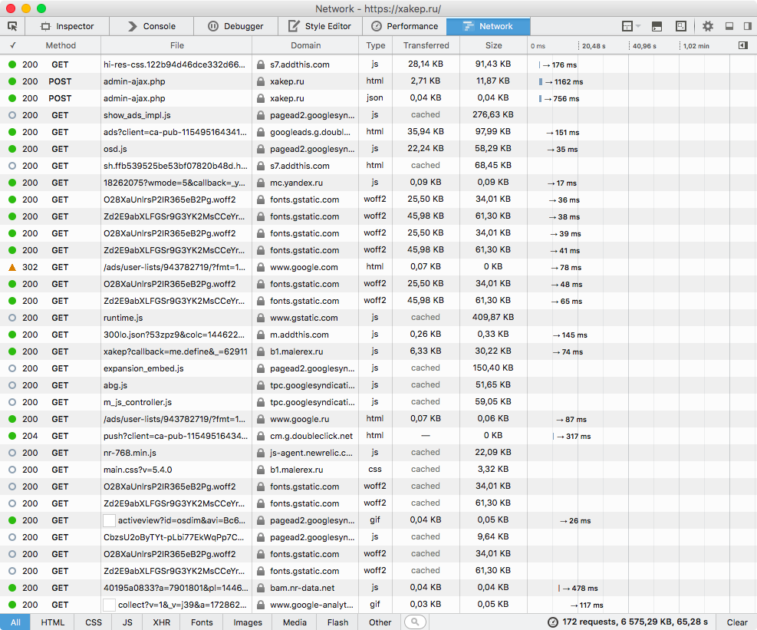
Task: Open the Debugger tab
Action: (x=235, y=26)
